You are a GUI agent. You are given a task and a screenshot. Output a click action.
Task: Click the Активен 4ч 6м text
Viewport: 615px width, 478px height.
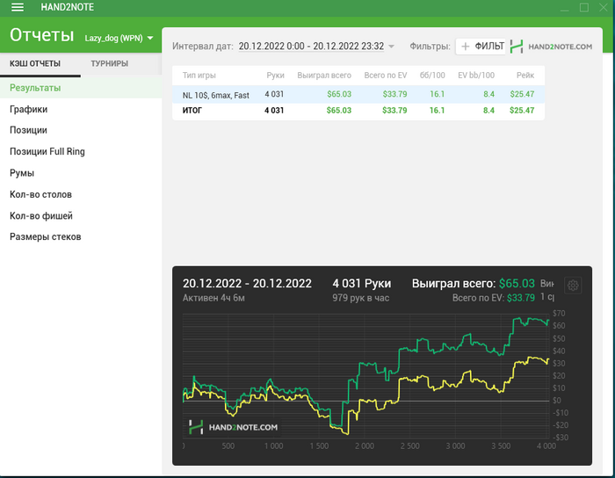click(213, 298)
